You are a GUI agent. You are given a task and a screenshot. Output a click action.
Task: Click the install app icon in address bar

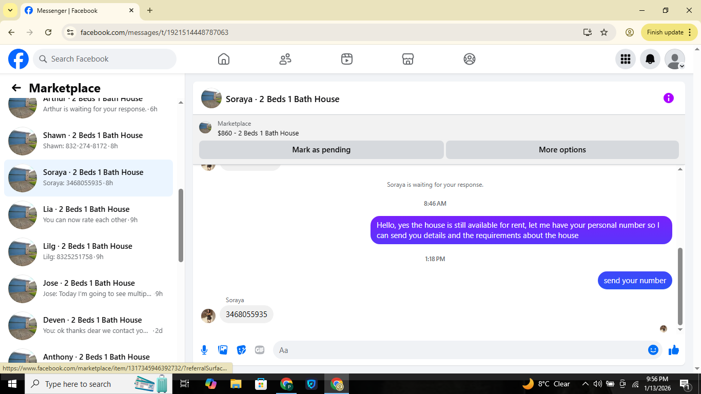[x=588, y=32]
